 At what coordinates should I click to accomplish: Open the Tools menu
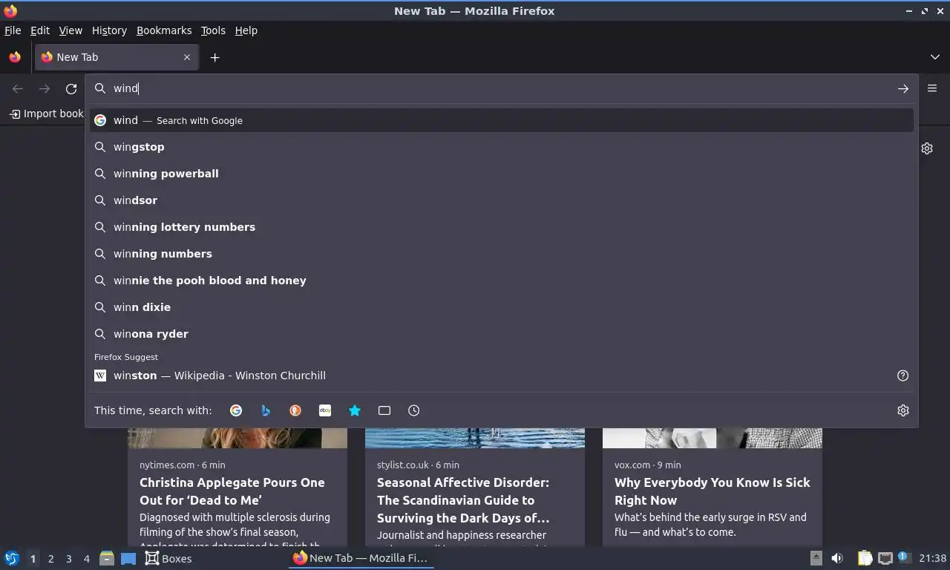[x=213, y=30]
